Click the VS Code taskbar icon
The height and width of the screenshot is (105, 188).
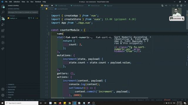click(74, 103)
